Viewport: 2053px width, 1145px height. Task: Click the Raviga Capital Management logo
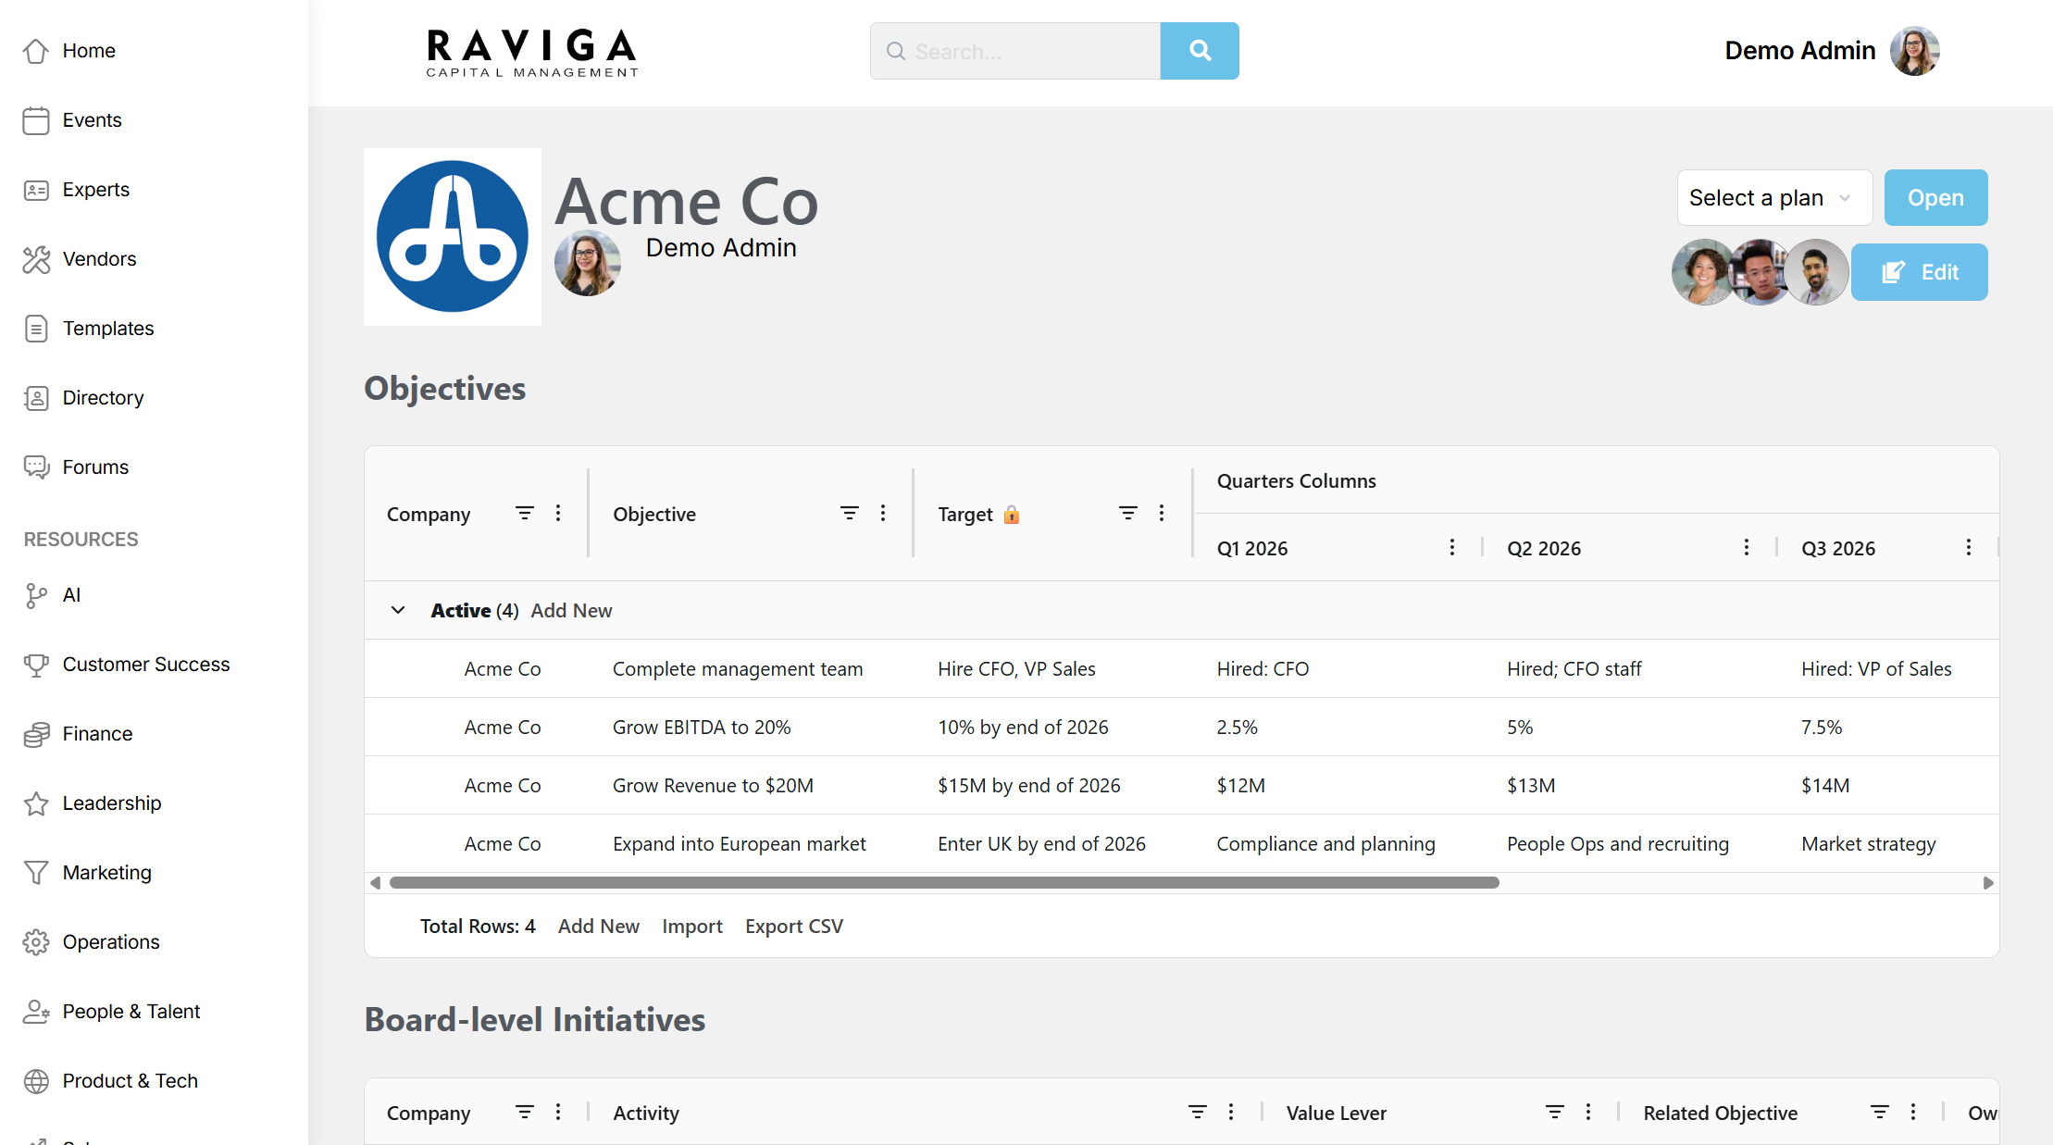pyautogui.click(x=532, y=53)
